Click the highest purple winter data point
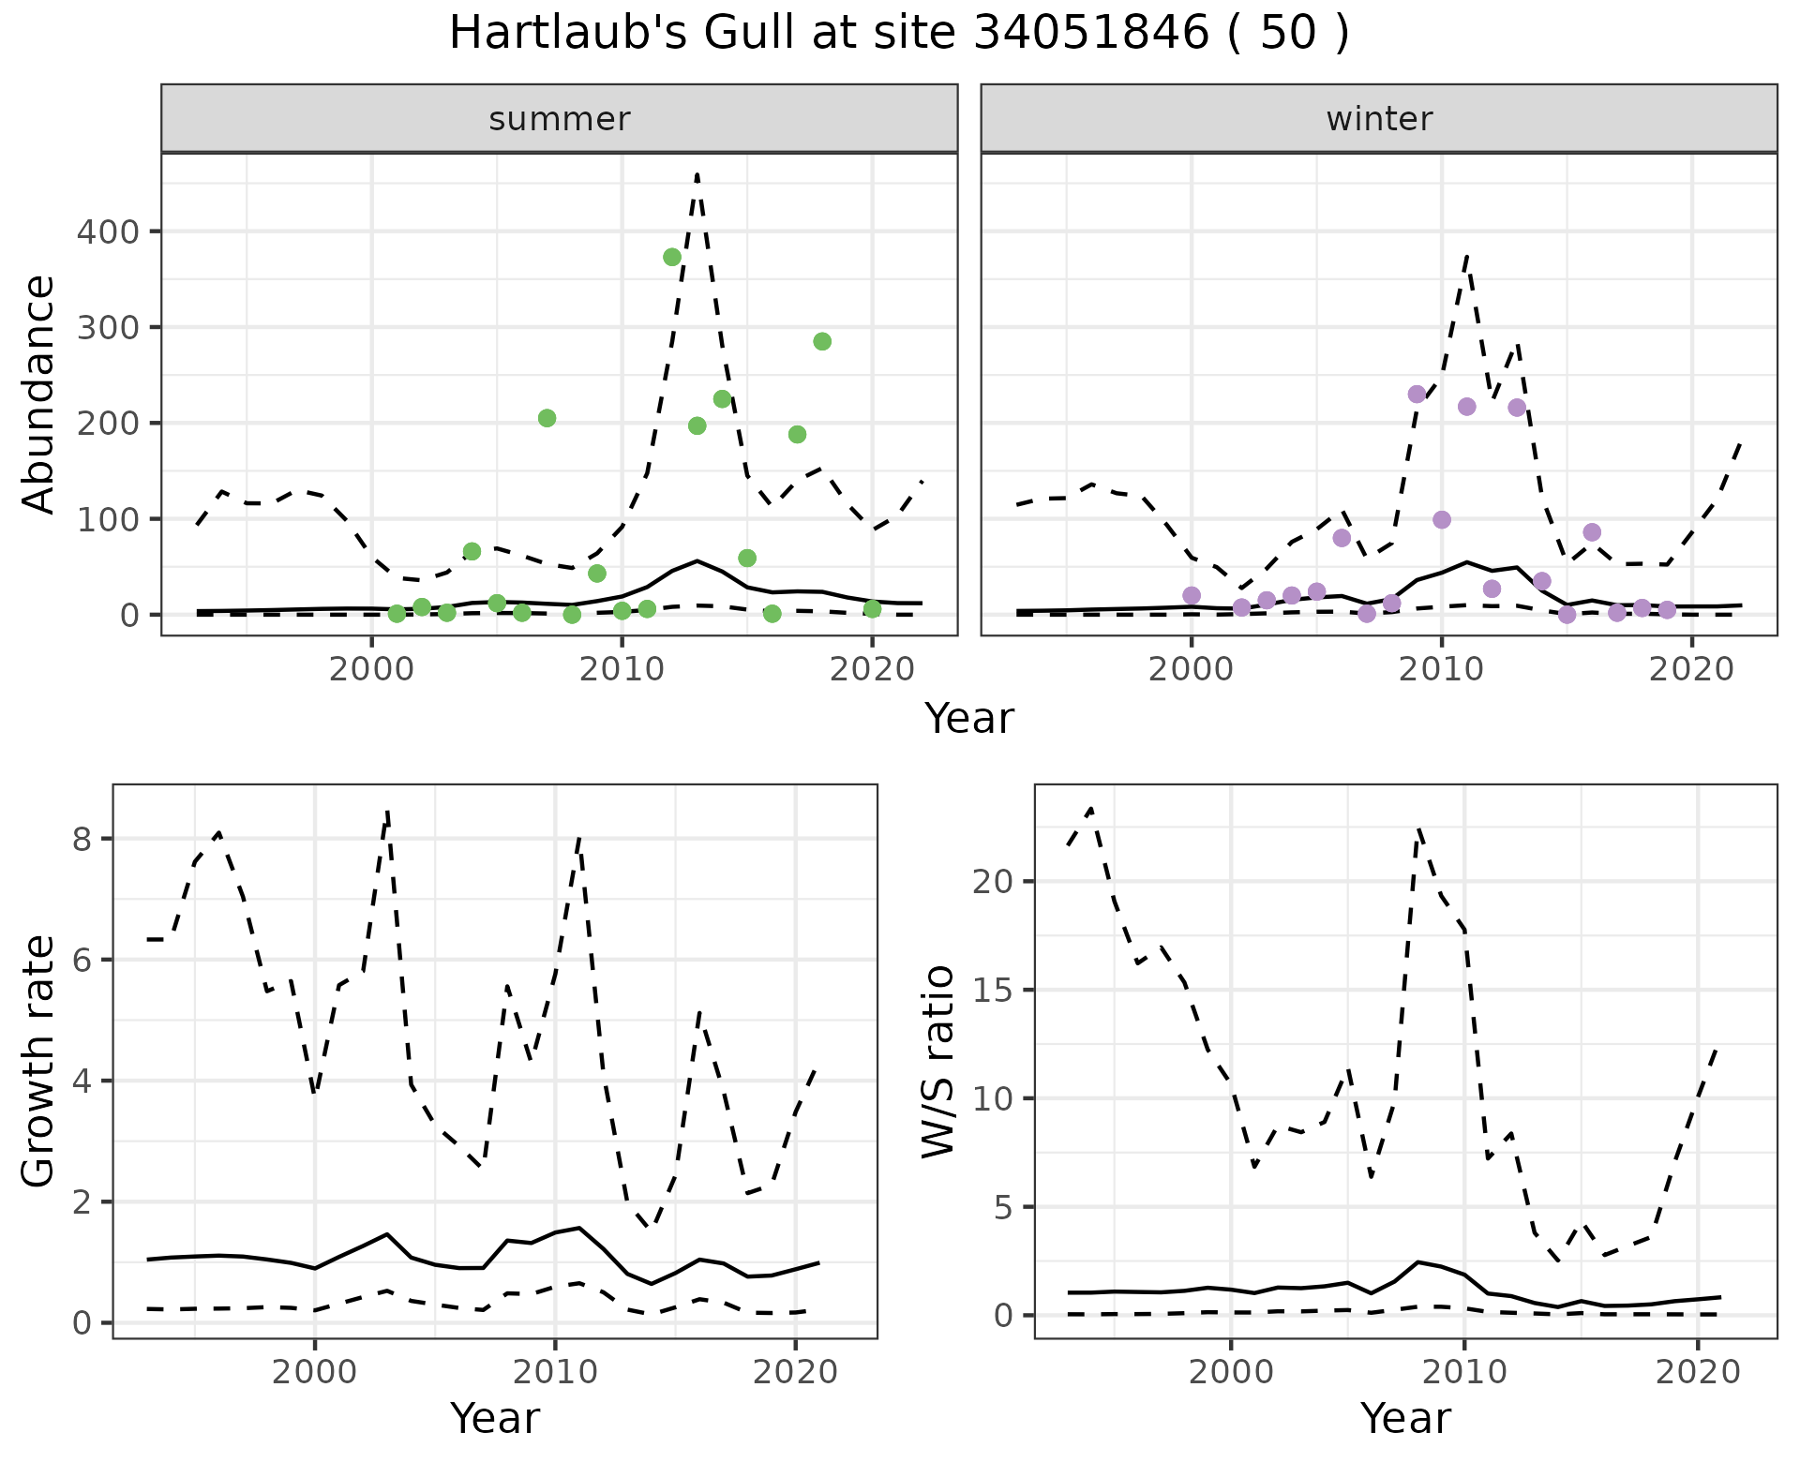 point(1417,395)
